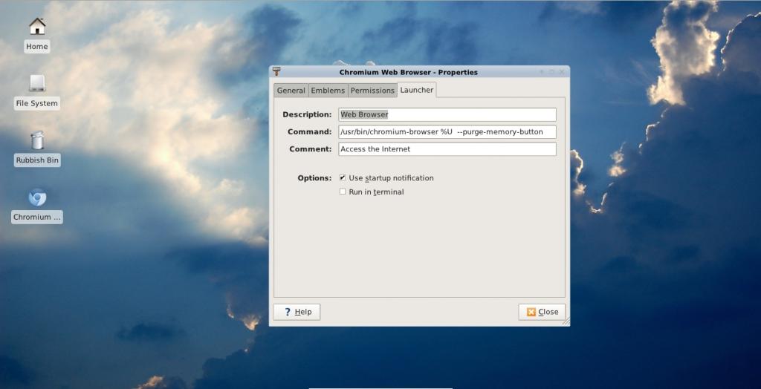Open the Emblems tab
This screenshot has height=389, width=761.
(328, 91)
